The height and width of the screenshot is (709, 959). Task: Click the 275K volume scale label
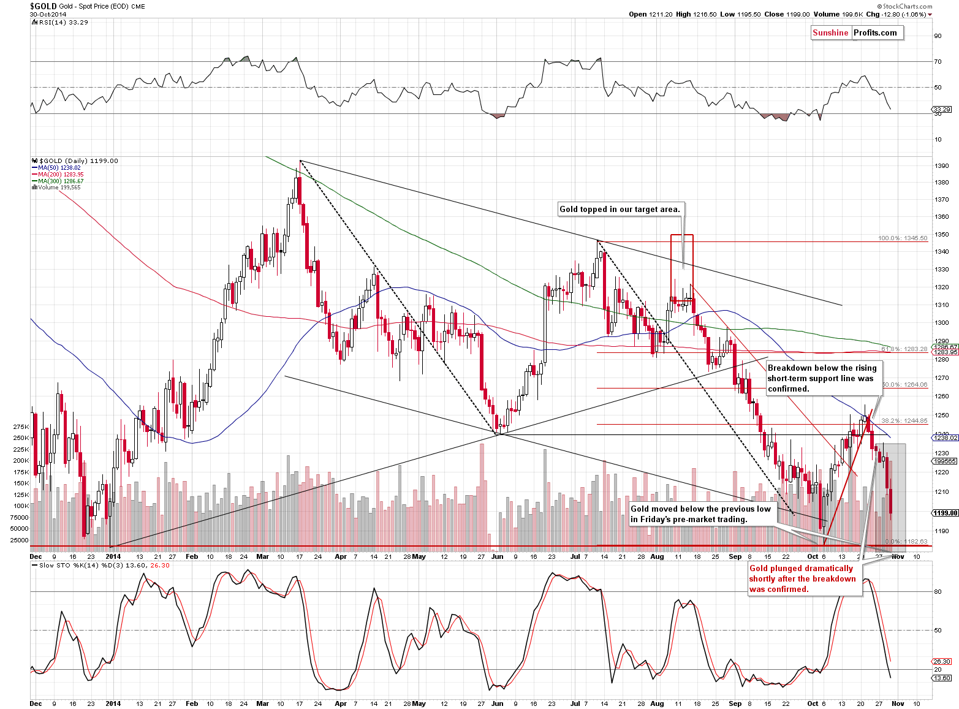21,426
